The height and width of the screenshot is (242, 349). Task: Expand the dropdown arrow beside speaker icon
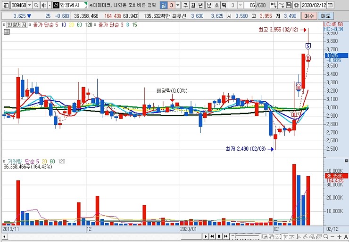tap(50, 5)
